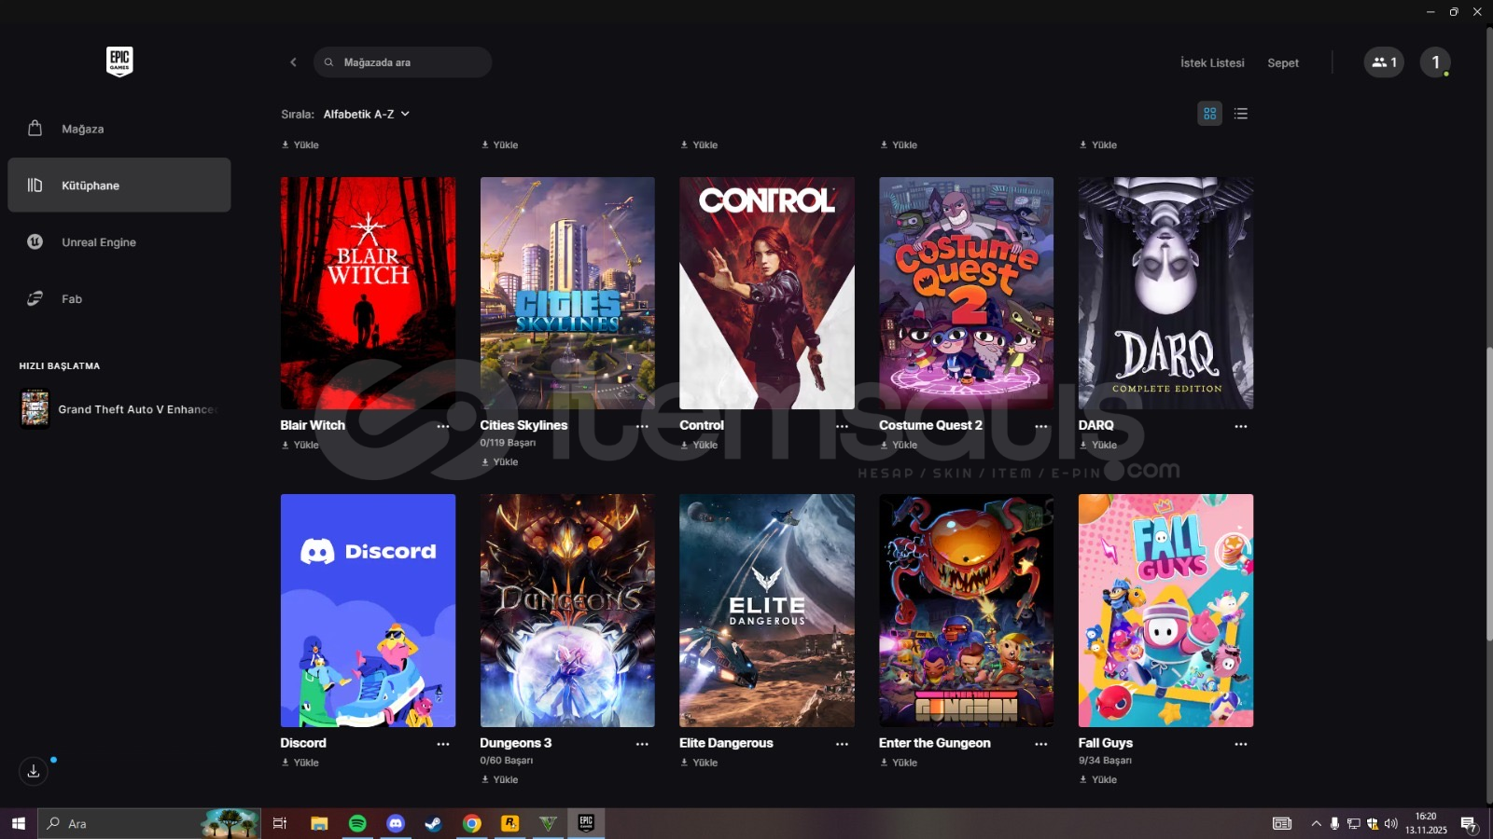Click Yükle under Cities Skylines
This screenshot has height=839, width=1493.
499,461
